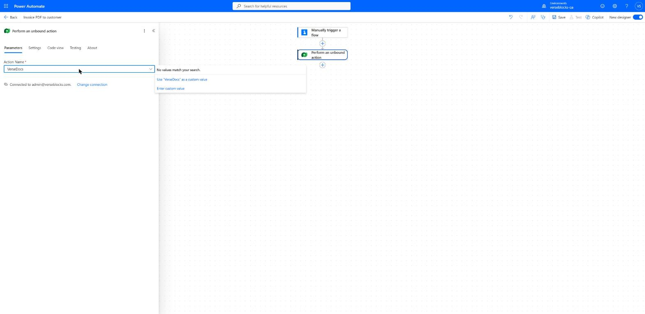Click the Environments building icon
The width and height of the screenshot is (645, 314).
pyautogui.click(x=544, y=6)
